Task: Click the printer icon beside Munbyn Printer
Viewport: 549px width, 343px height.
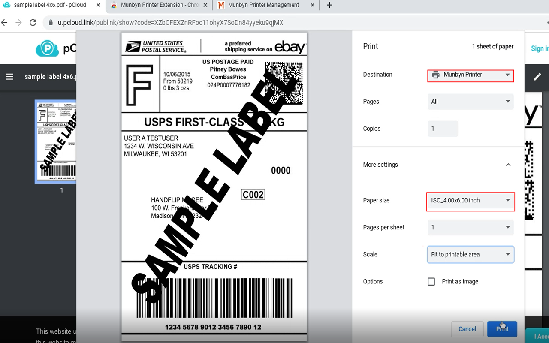Action: 436,75
